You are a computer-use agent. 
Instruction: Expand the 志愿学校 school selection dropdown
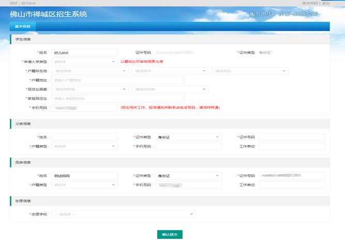pyautogui.click(x=123, y=214)
